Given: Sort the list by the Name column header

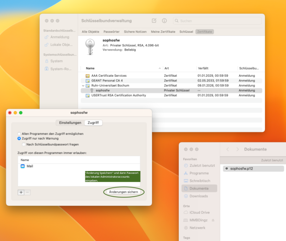Looking at the screenshot, I should coord(91,68).
